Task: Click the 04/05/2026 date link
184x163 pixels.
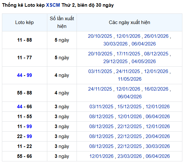Action: (144, 61)
